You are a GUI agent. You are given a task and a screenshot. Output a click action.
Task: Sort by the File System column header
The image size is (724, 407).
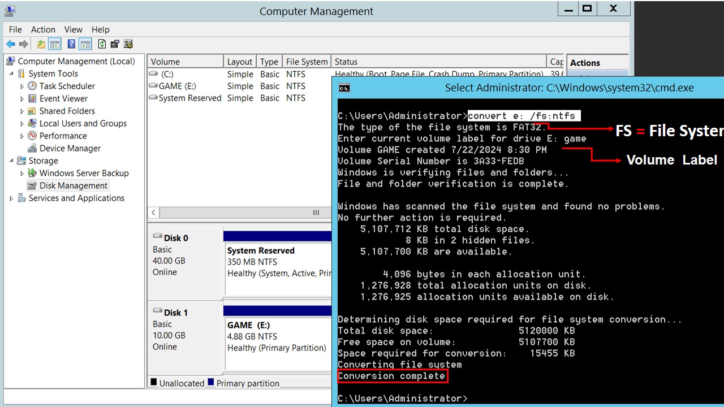click(x=307, y=62)
